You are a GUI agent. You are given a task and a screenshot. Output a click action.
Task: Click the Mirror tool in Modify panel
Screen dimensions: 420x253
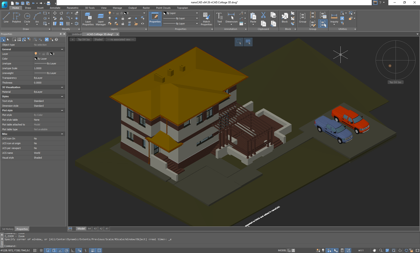[61, 18]
